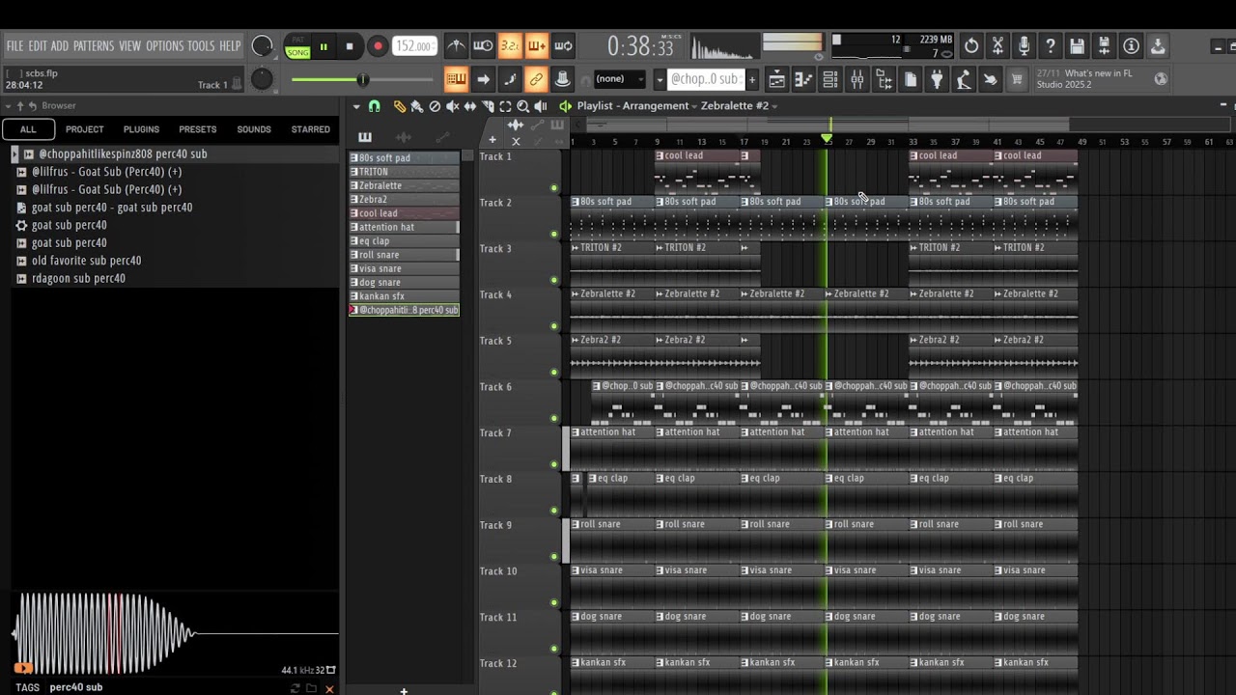Screen dimensions: 1236x695
Task: Toggle blend recording overdub
Action: click(x=536, y=45)
